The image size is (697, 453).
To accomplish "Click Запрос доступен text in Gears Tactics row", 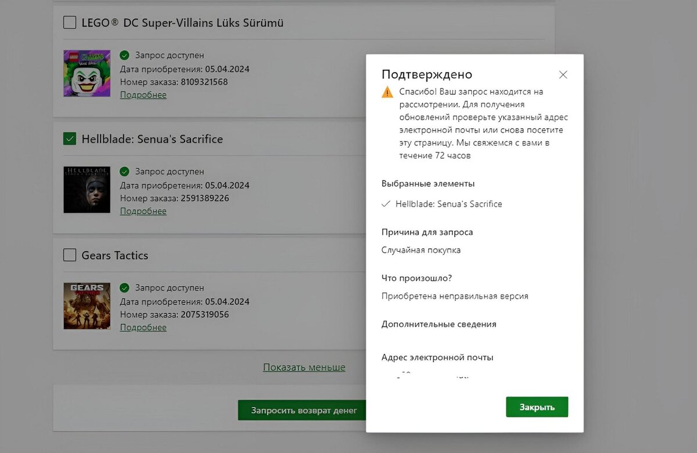I will click(x=170, y=288).
